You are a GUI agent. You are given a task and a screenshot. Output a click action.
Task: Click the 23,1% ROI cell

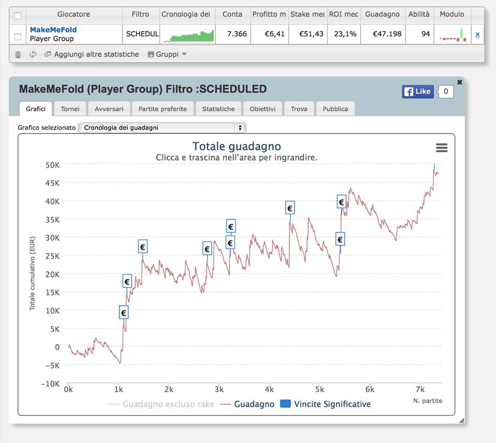pyautogui.click(x=344, y=34)
